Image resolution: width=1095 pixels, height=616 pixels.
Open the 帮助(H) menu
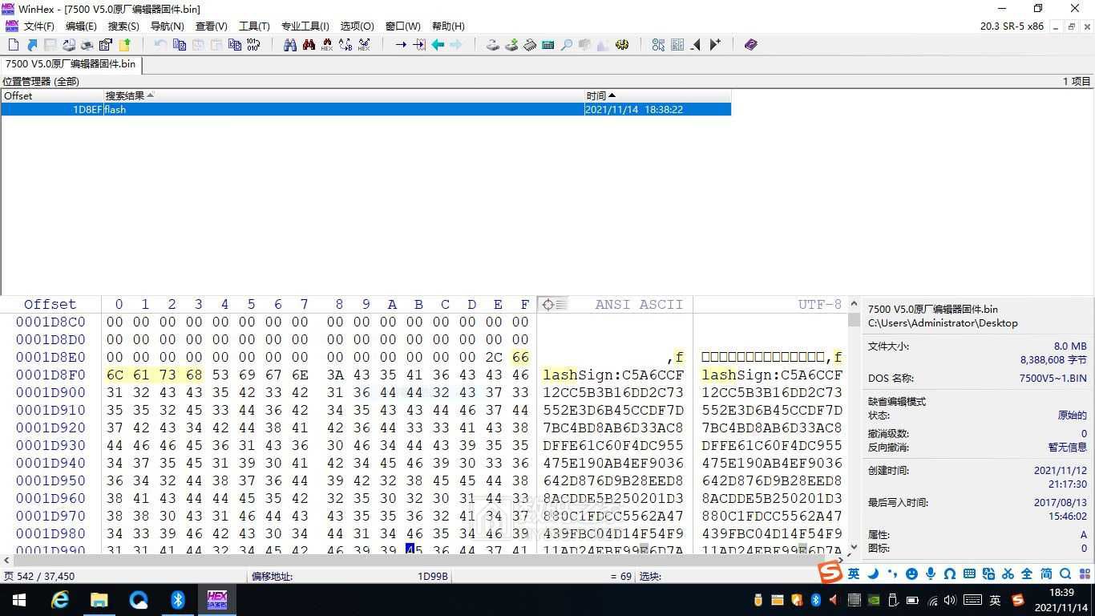click(x=448, y=26)
